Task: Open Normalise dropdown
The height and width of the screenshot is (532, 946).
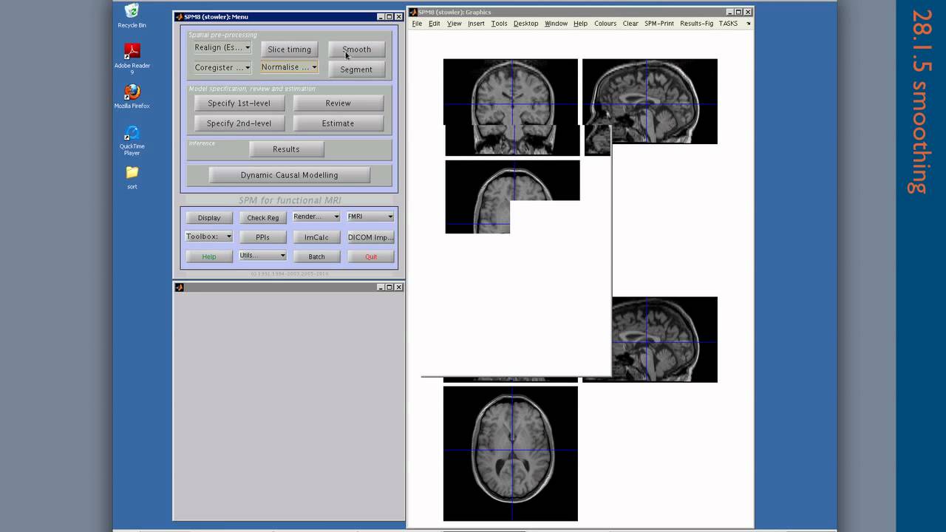Action: [x=289, y=67]
